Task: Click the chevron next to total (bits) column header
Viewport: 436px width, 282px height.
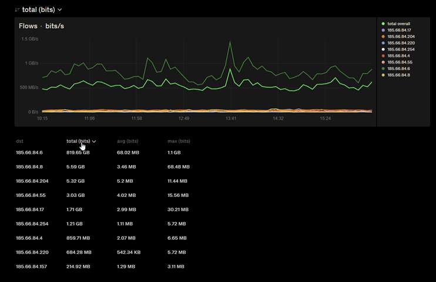Action: [94, 142]
